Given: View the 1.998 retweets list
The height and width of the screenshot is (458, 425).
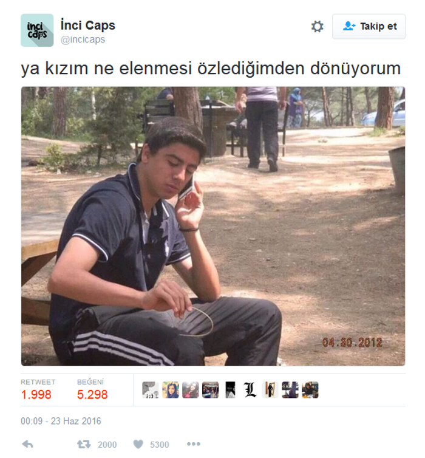Looking at the screenshot, I should pos(38,389).
